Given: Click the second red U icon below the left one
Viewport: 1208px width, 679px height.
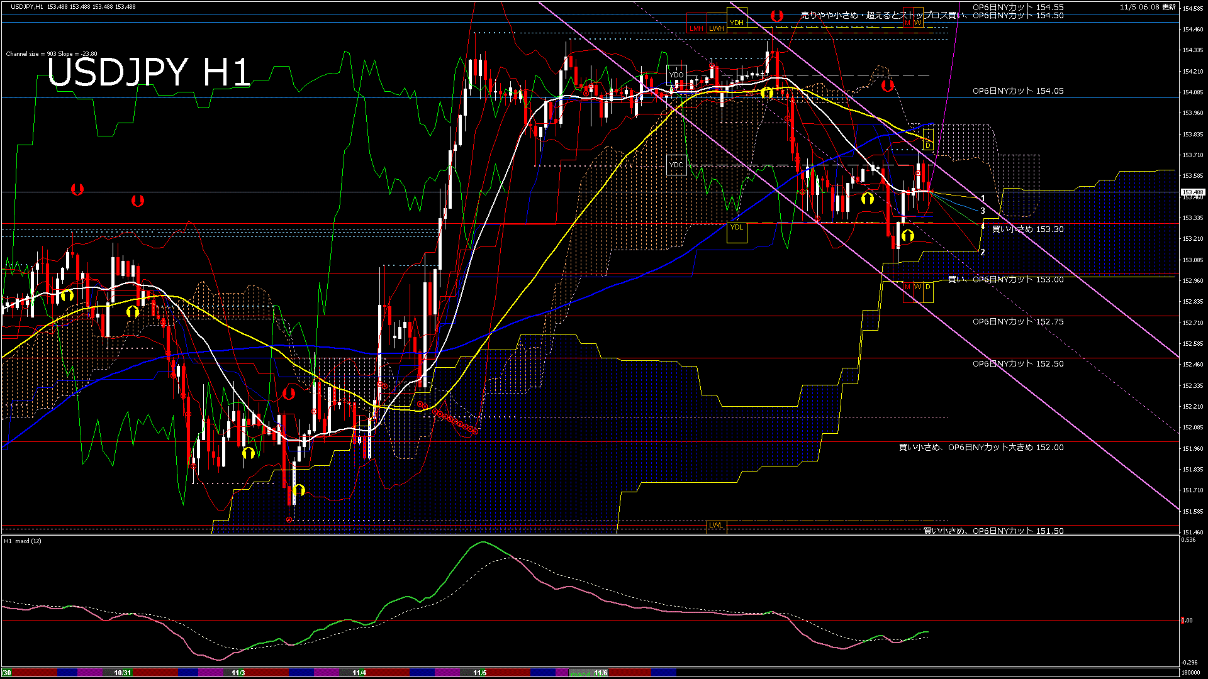Looking at the screenshot, I should pos(137,201).
